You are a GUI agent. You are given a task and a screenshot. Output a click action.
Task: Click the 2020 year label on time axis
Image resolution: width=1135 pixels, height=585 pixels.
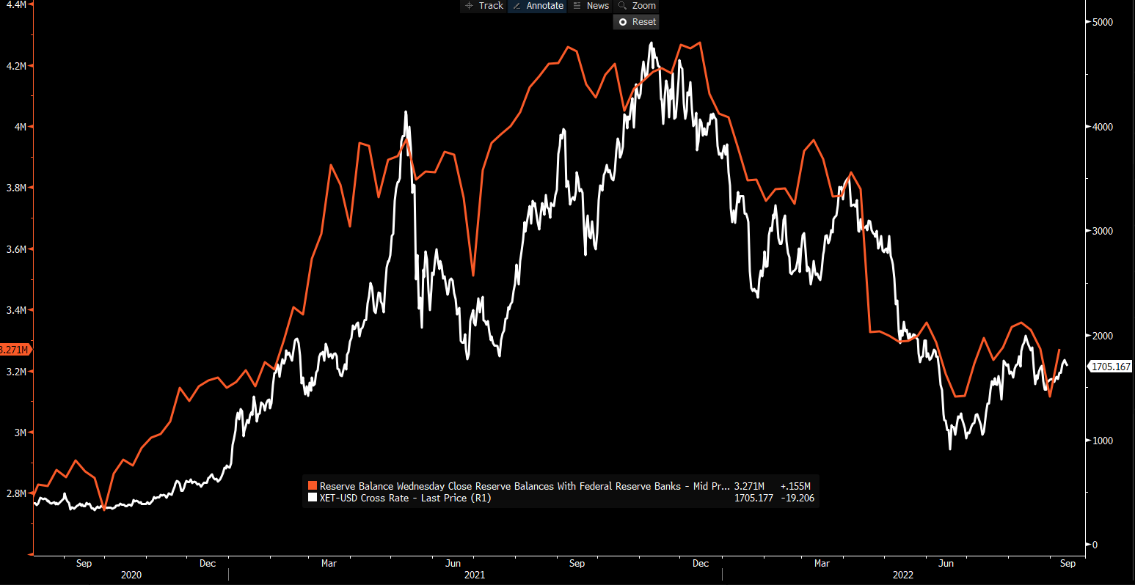tap(131, 575)
